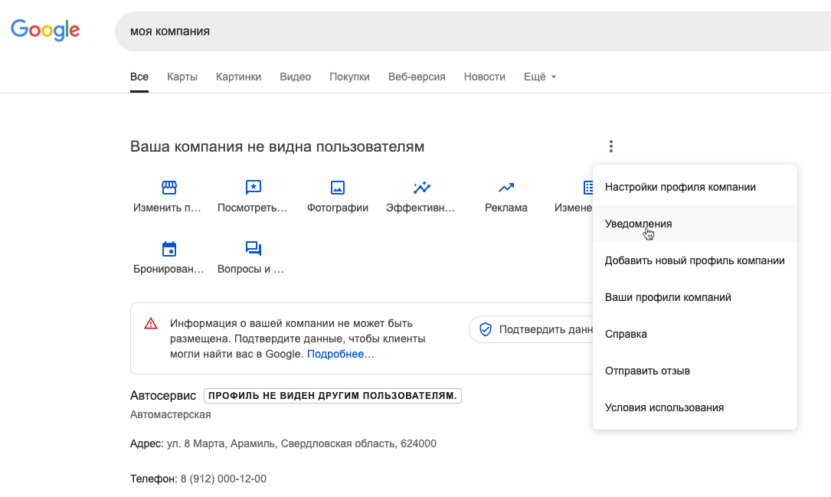The width and height of the screenshot is (831, 497).
Task: Click the Подтвердить данные button
Action: pyautogui.click(x=531, y=329)
